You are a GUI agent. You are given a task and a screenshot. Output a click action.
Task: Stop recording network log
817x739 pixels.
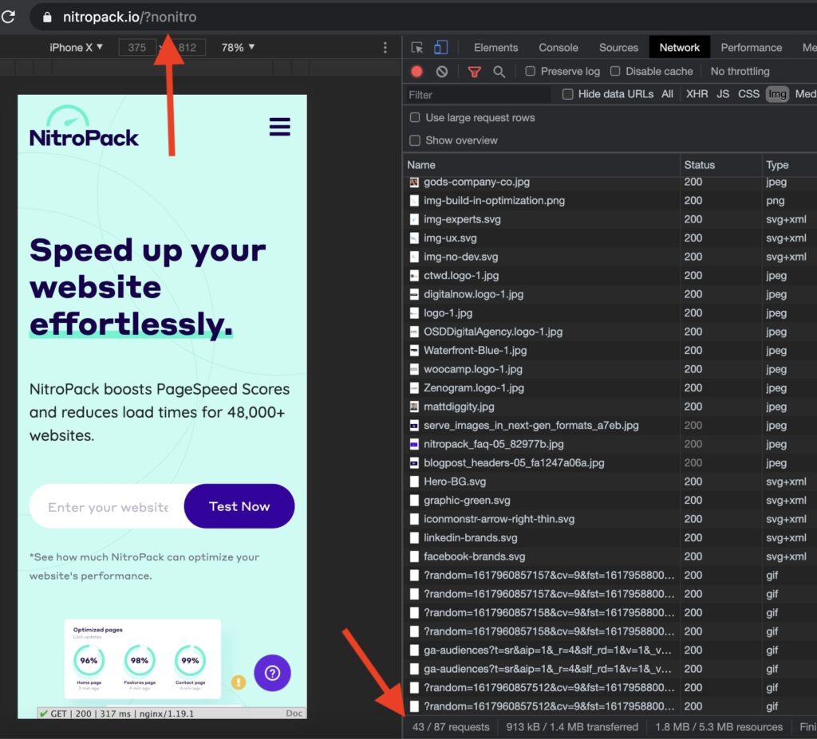pyautogui.click(x=416, y=71)
